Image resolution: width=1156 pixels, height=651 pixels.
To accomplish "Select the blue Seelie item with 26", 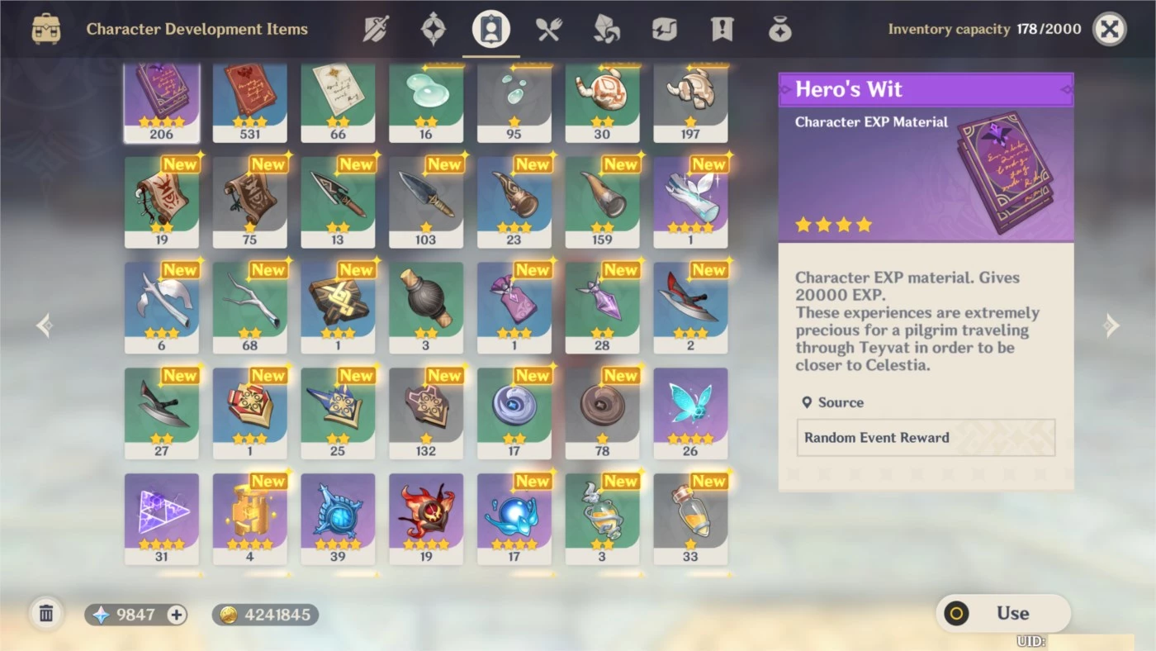I will coord(690,413).
